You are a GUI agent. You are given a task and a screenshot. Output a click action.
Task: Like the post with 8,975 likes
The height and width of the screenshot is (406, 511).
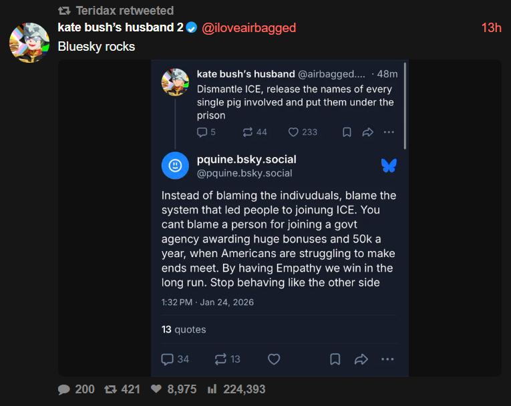click(x=156, y=389)
